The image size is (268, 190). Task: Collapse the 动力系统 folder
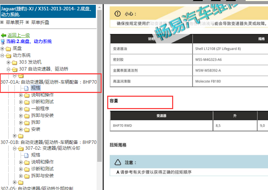click(x=2, y=55)
